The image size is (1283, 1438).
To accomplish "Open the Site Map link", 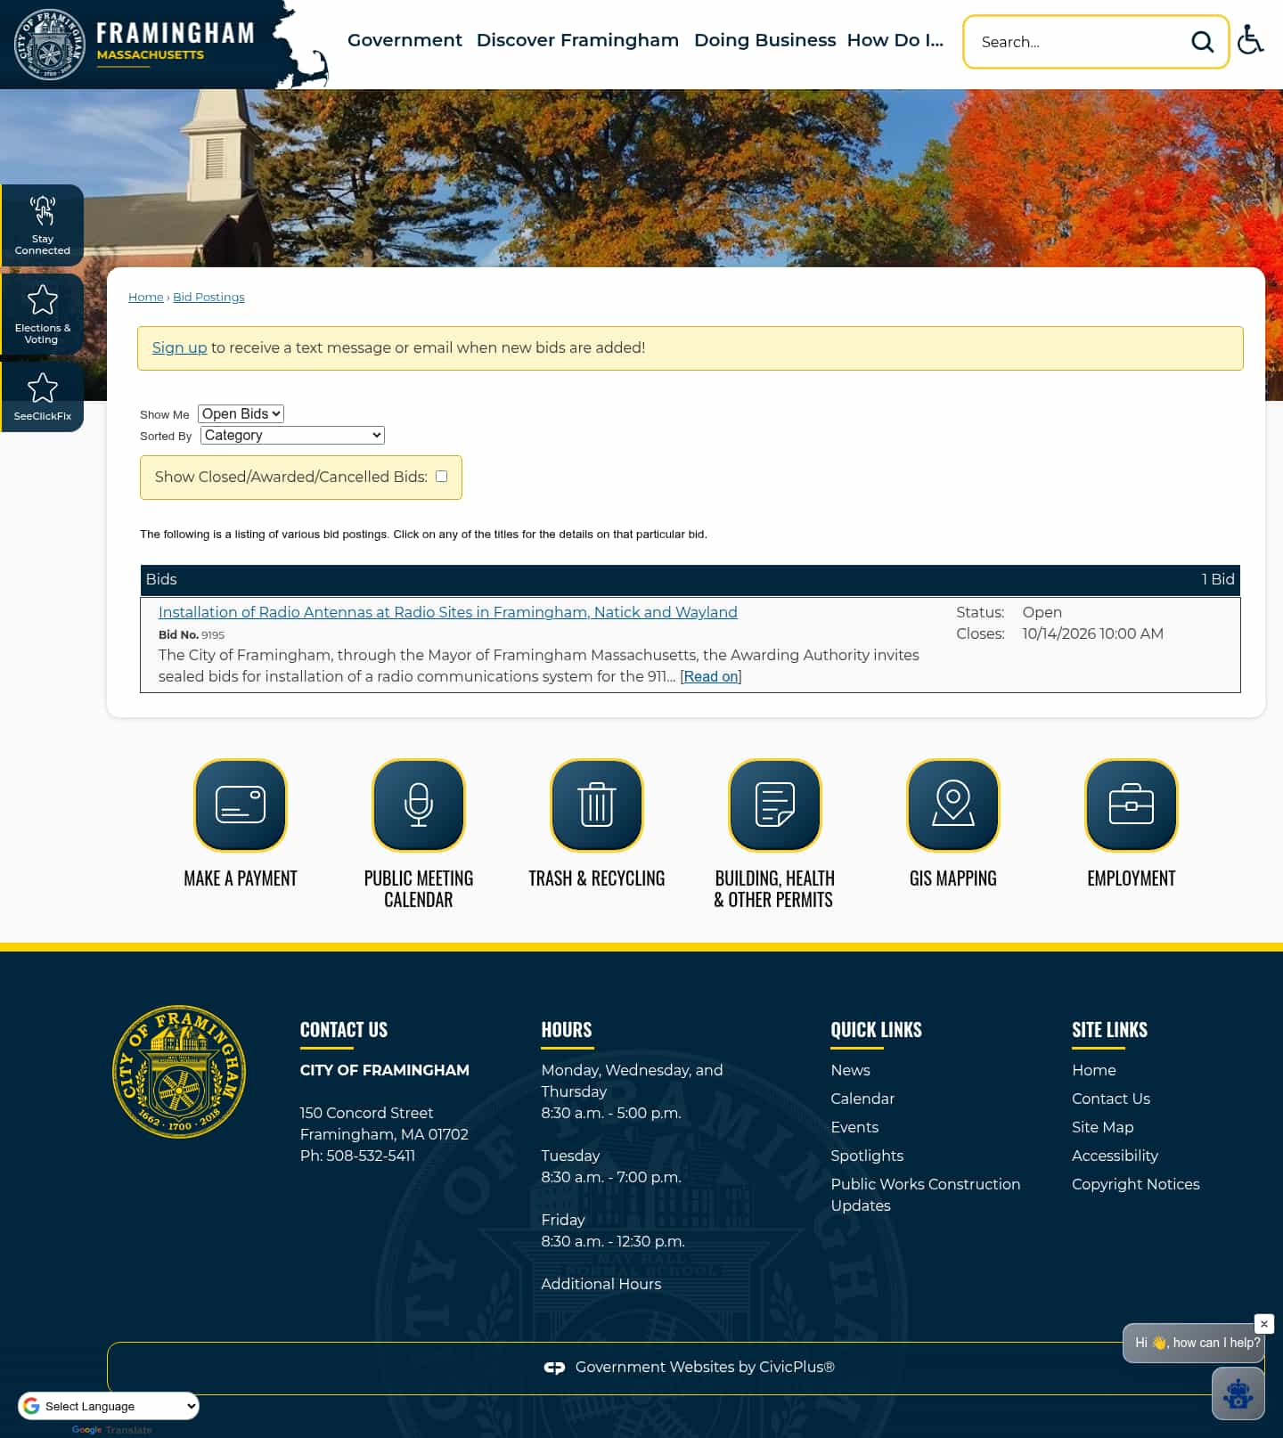I will click(x=1102, y=1127).
